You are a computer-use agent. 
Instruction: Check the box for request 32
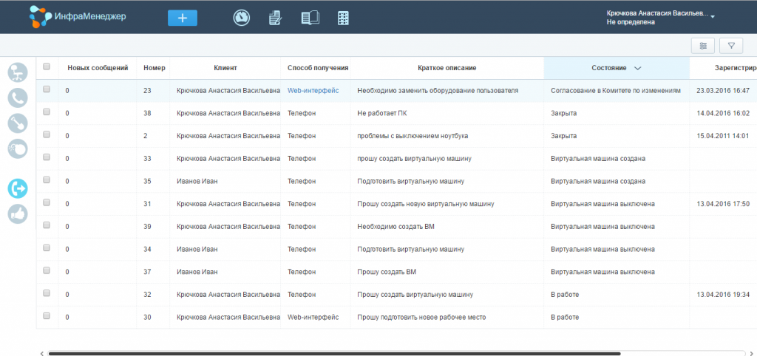coord(47,293)
